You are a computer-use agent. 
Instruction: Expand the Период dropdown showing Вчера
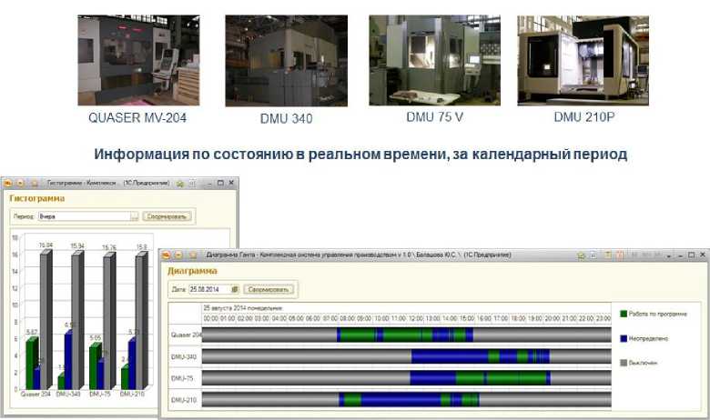pyautogui.click(x=135, y=216)
